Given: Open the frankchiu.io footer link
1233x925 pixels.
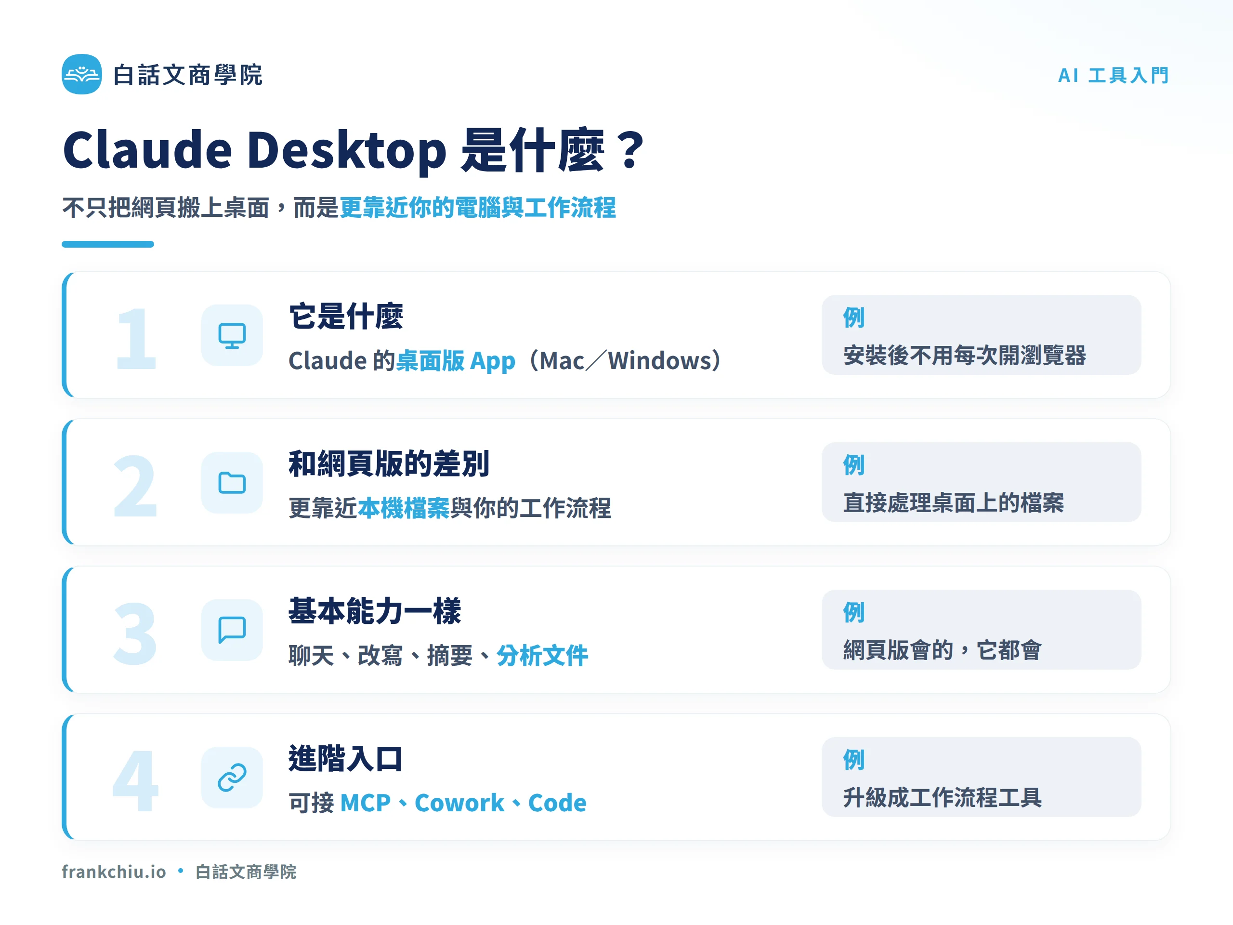Looking at the screenshot, I should click(x=114, y=872).
